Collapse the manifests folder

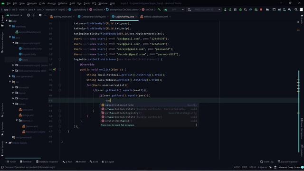click(x=10, y=26)
